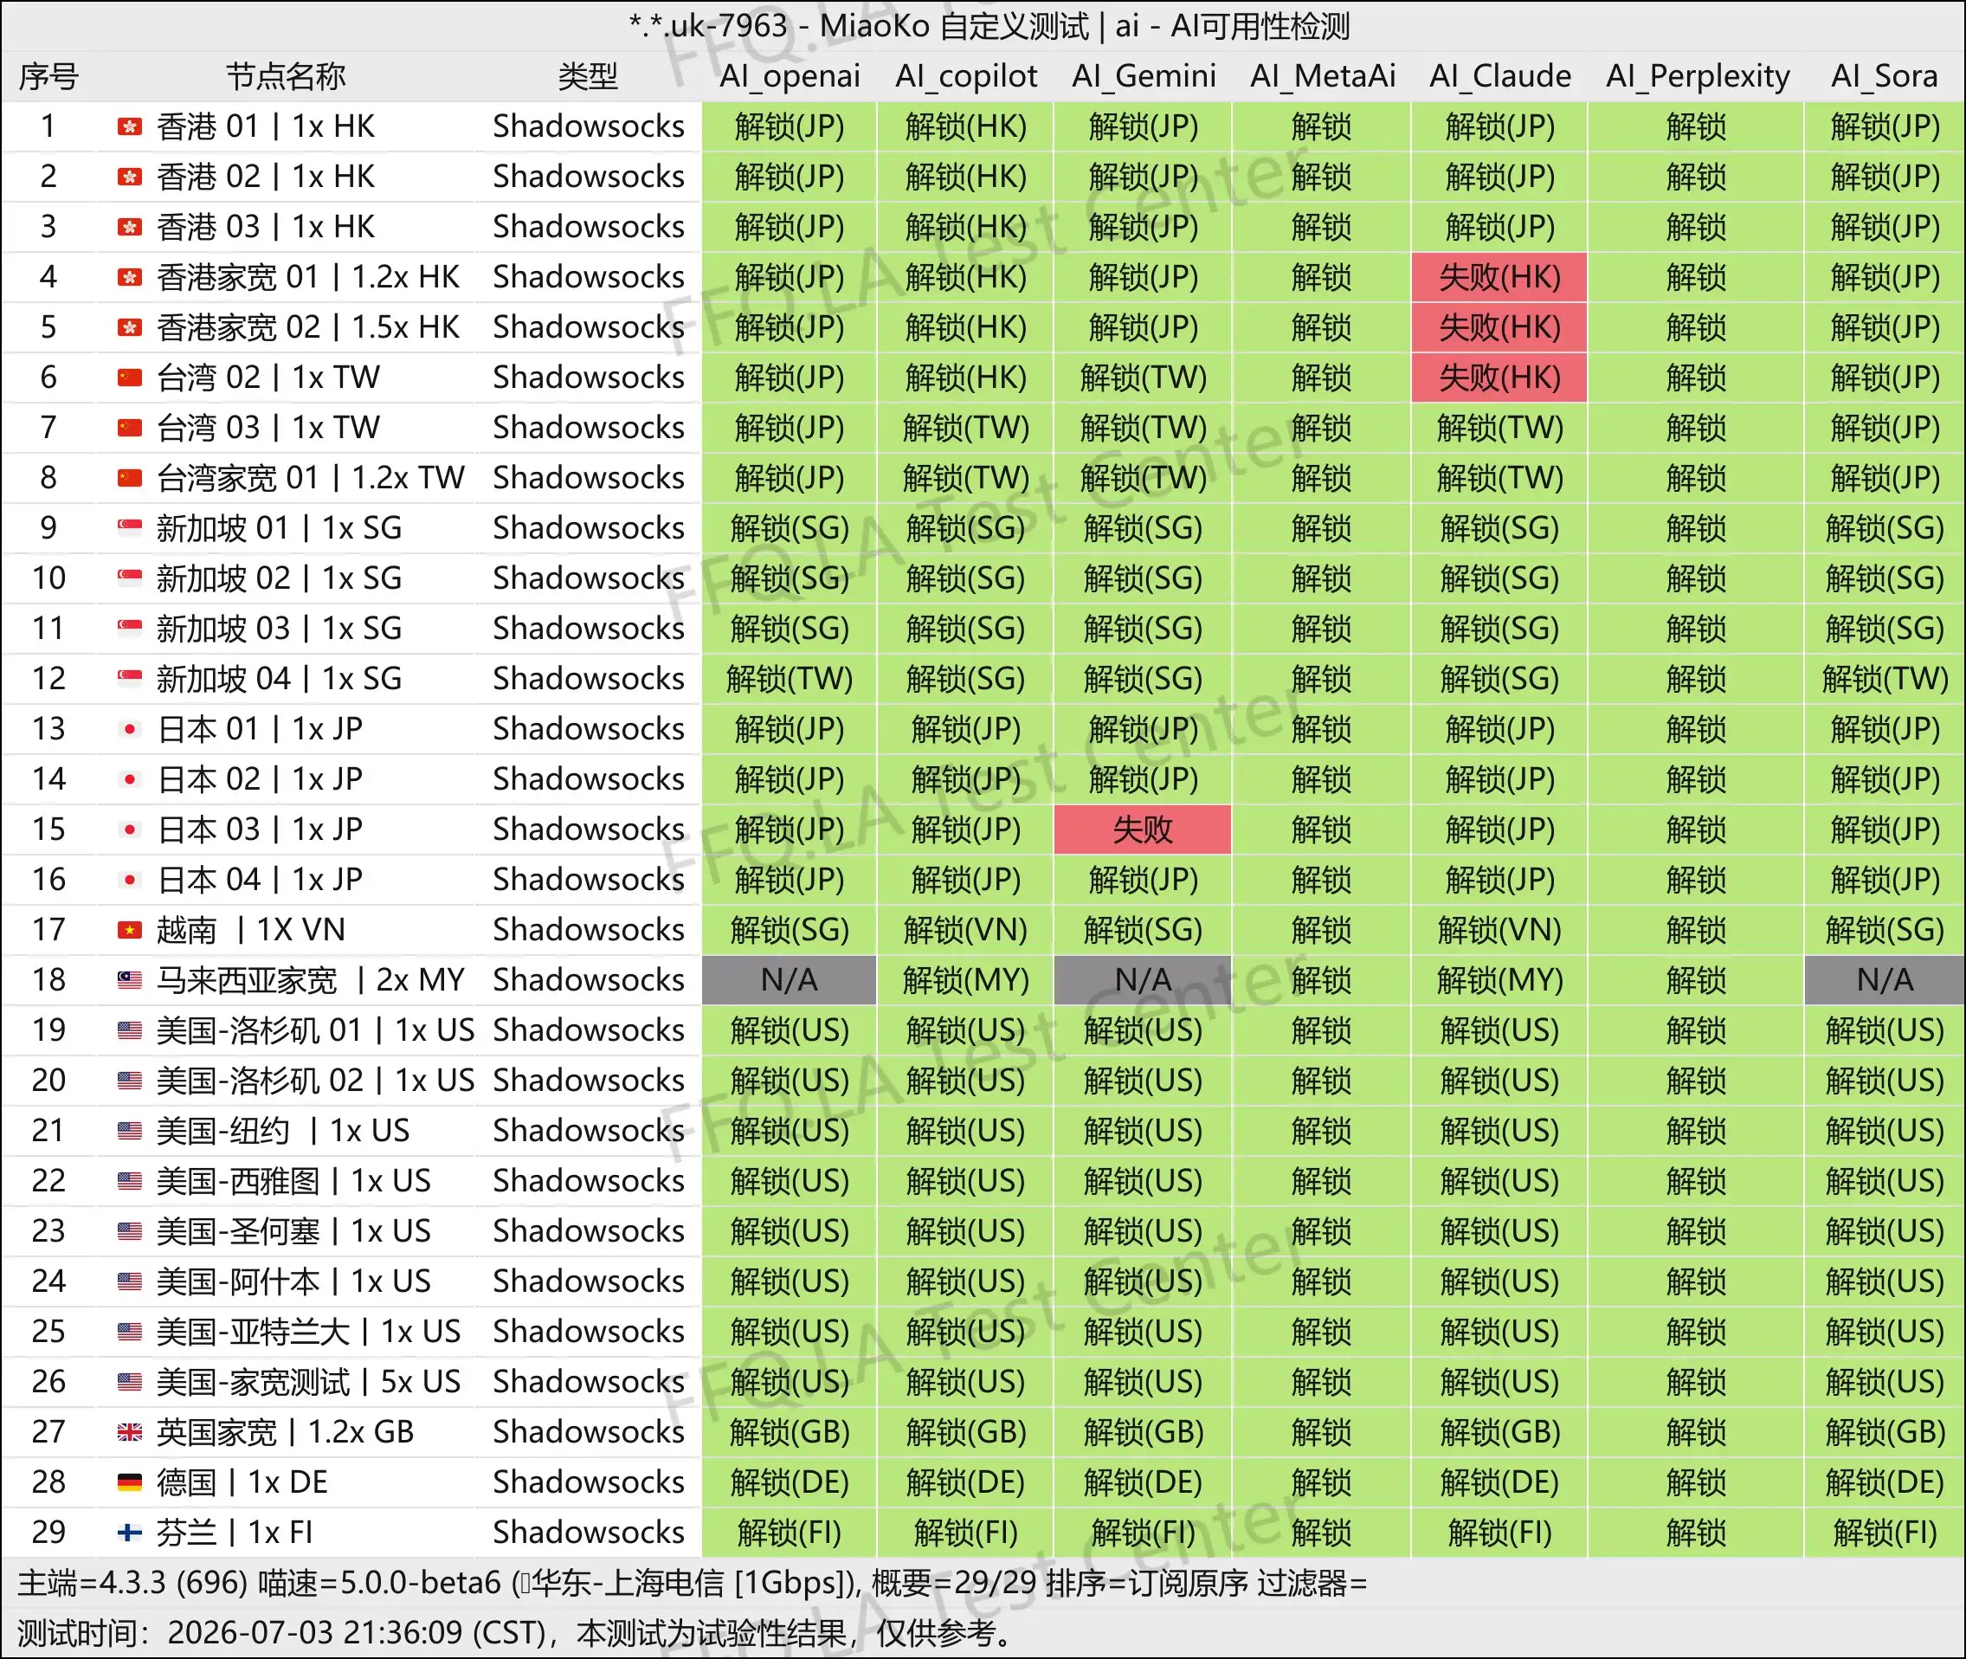Click the flag icon next to 香港 02

click(130, 177)
